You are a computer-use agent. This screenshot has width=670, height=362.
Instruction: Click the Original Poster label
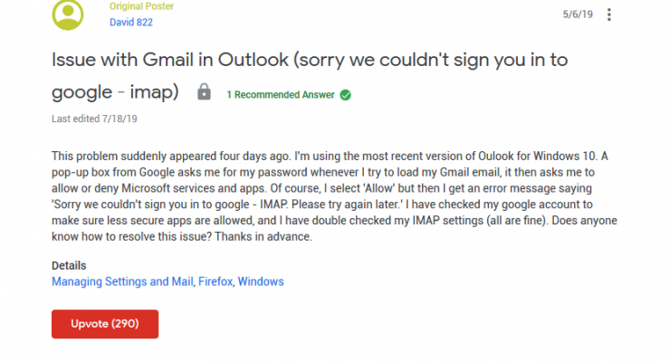point(141,6)
